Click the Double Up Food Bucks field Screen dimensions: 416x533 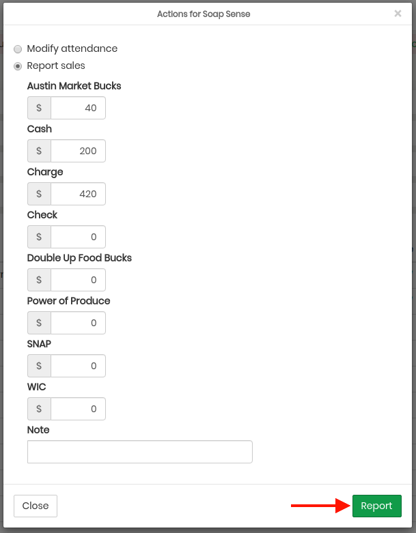coord(79,280)
